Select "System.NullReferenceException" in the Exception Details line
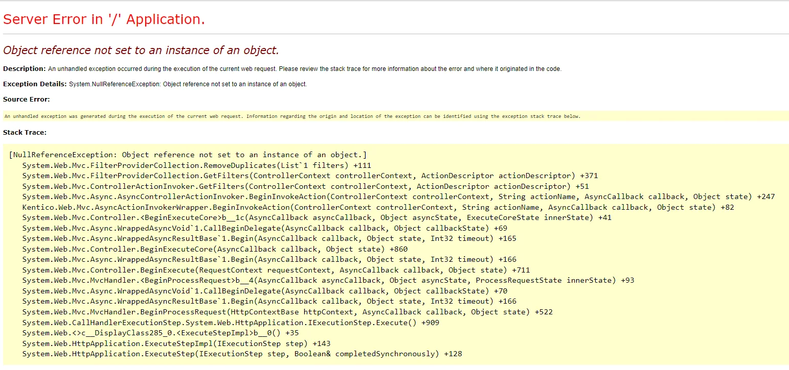Screen dimensions: 789x370 click(114, 84)
